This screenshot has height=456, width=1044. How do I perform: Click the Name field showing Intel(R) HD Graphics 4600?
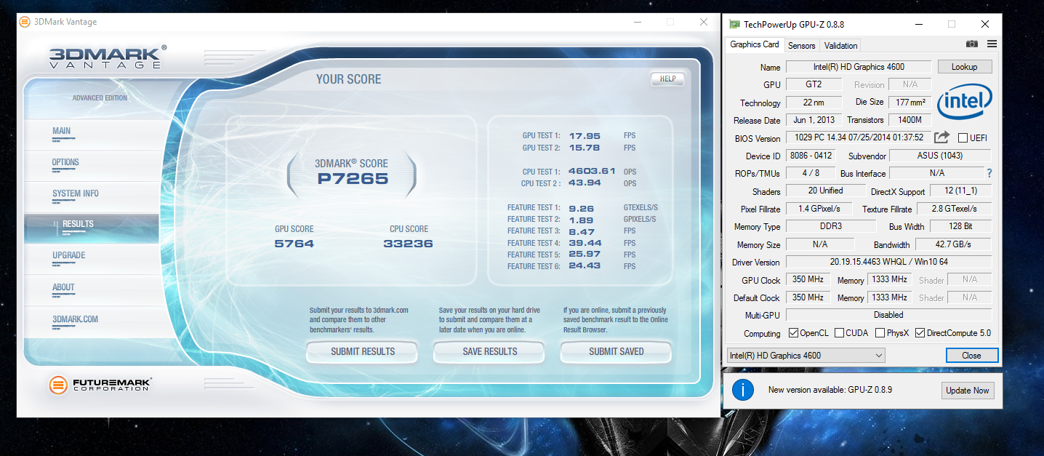click(x=858, y=67)
